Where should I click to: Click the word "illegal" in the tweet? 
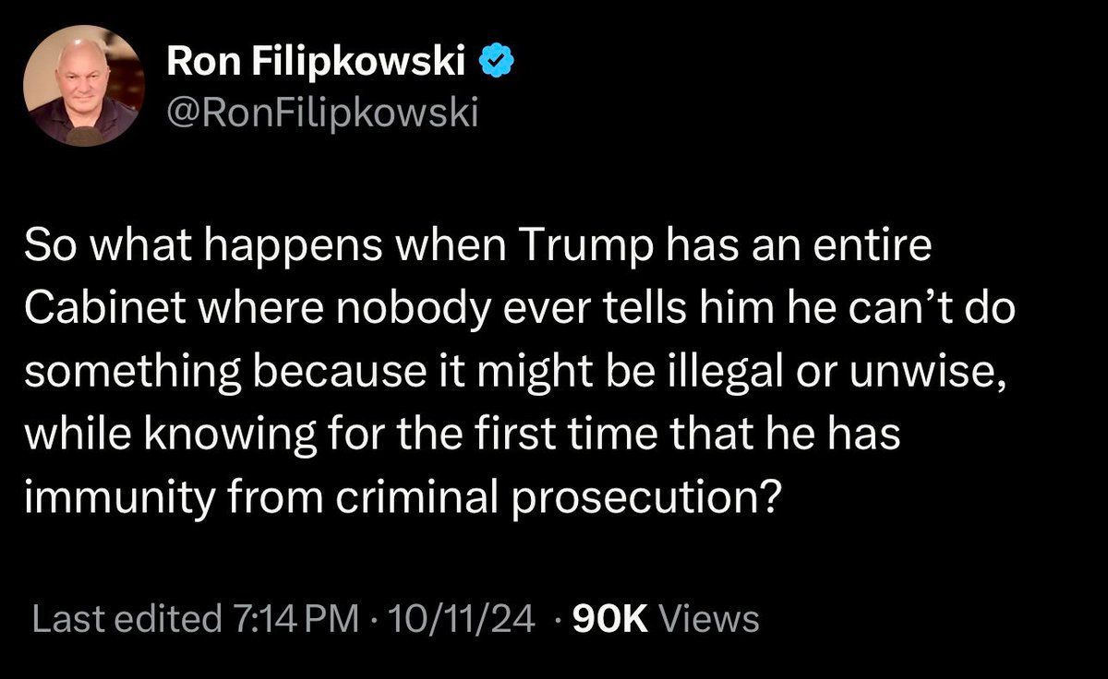(x=697, y=367)
